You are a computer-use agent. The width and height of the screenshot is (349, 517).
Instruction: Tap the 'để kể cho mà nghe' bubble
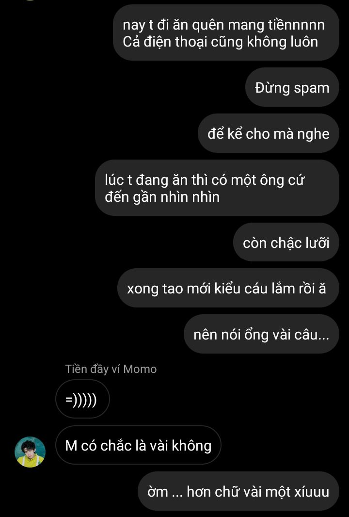pyautogui.click(x=268, y=133)
